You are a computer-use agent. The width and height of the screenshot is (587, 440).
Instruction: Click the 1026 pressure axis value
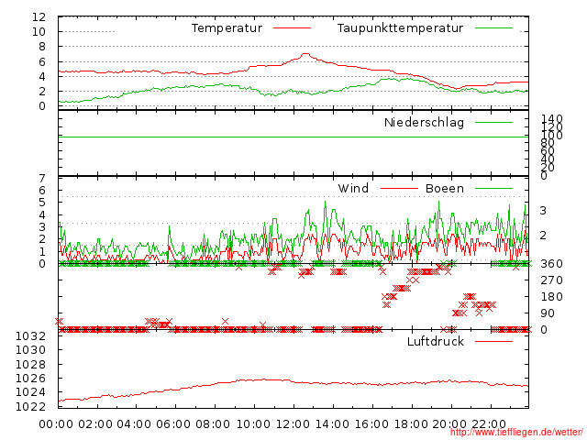pos(30,379)
